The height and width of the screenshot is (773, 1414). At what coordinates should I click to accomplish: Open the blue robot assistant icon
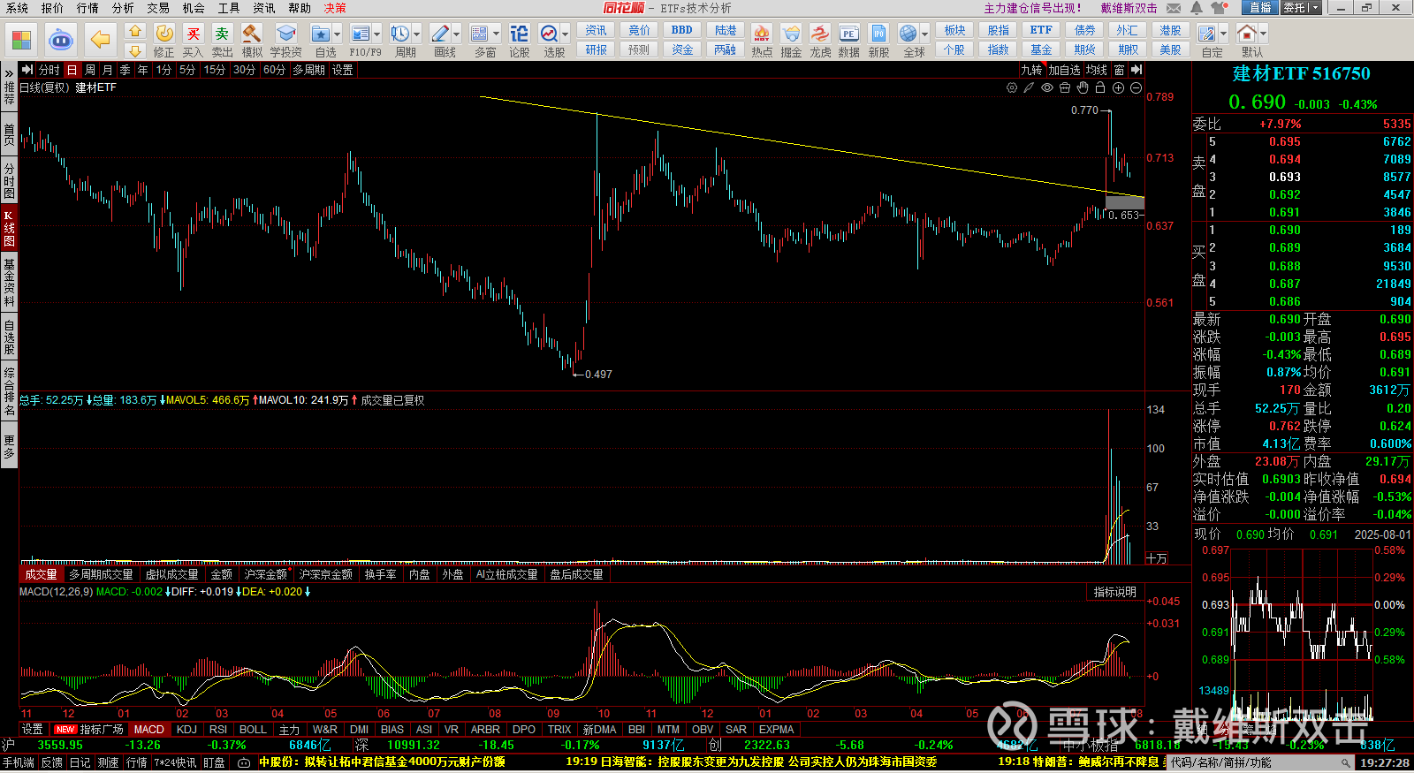pos(60,40)
